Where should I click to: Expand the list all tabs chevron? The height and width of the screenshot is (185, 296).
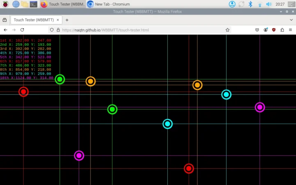pyautogui.click(x=291, y=20)
